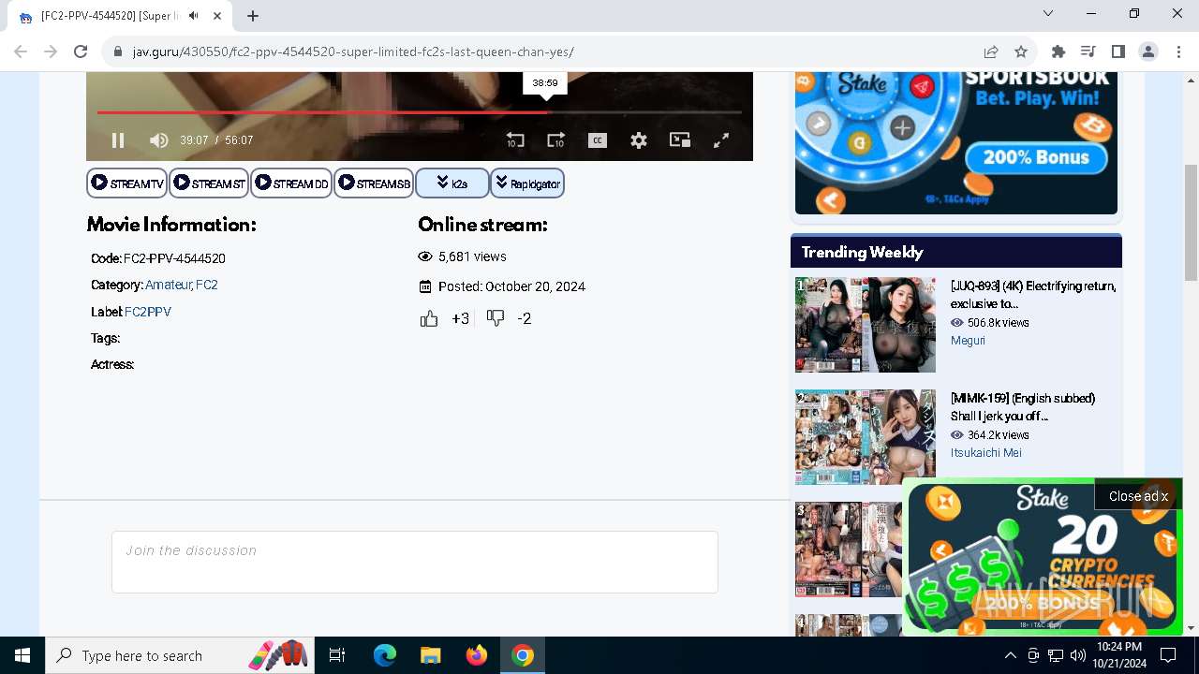Seek on the red video progress bar

pyautogui.click(x=420, y=112)
